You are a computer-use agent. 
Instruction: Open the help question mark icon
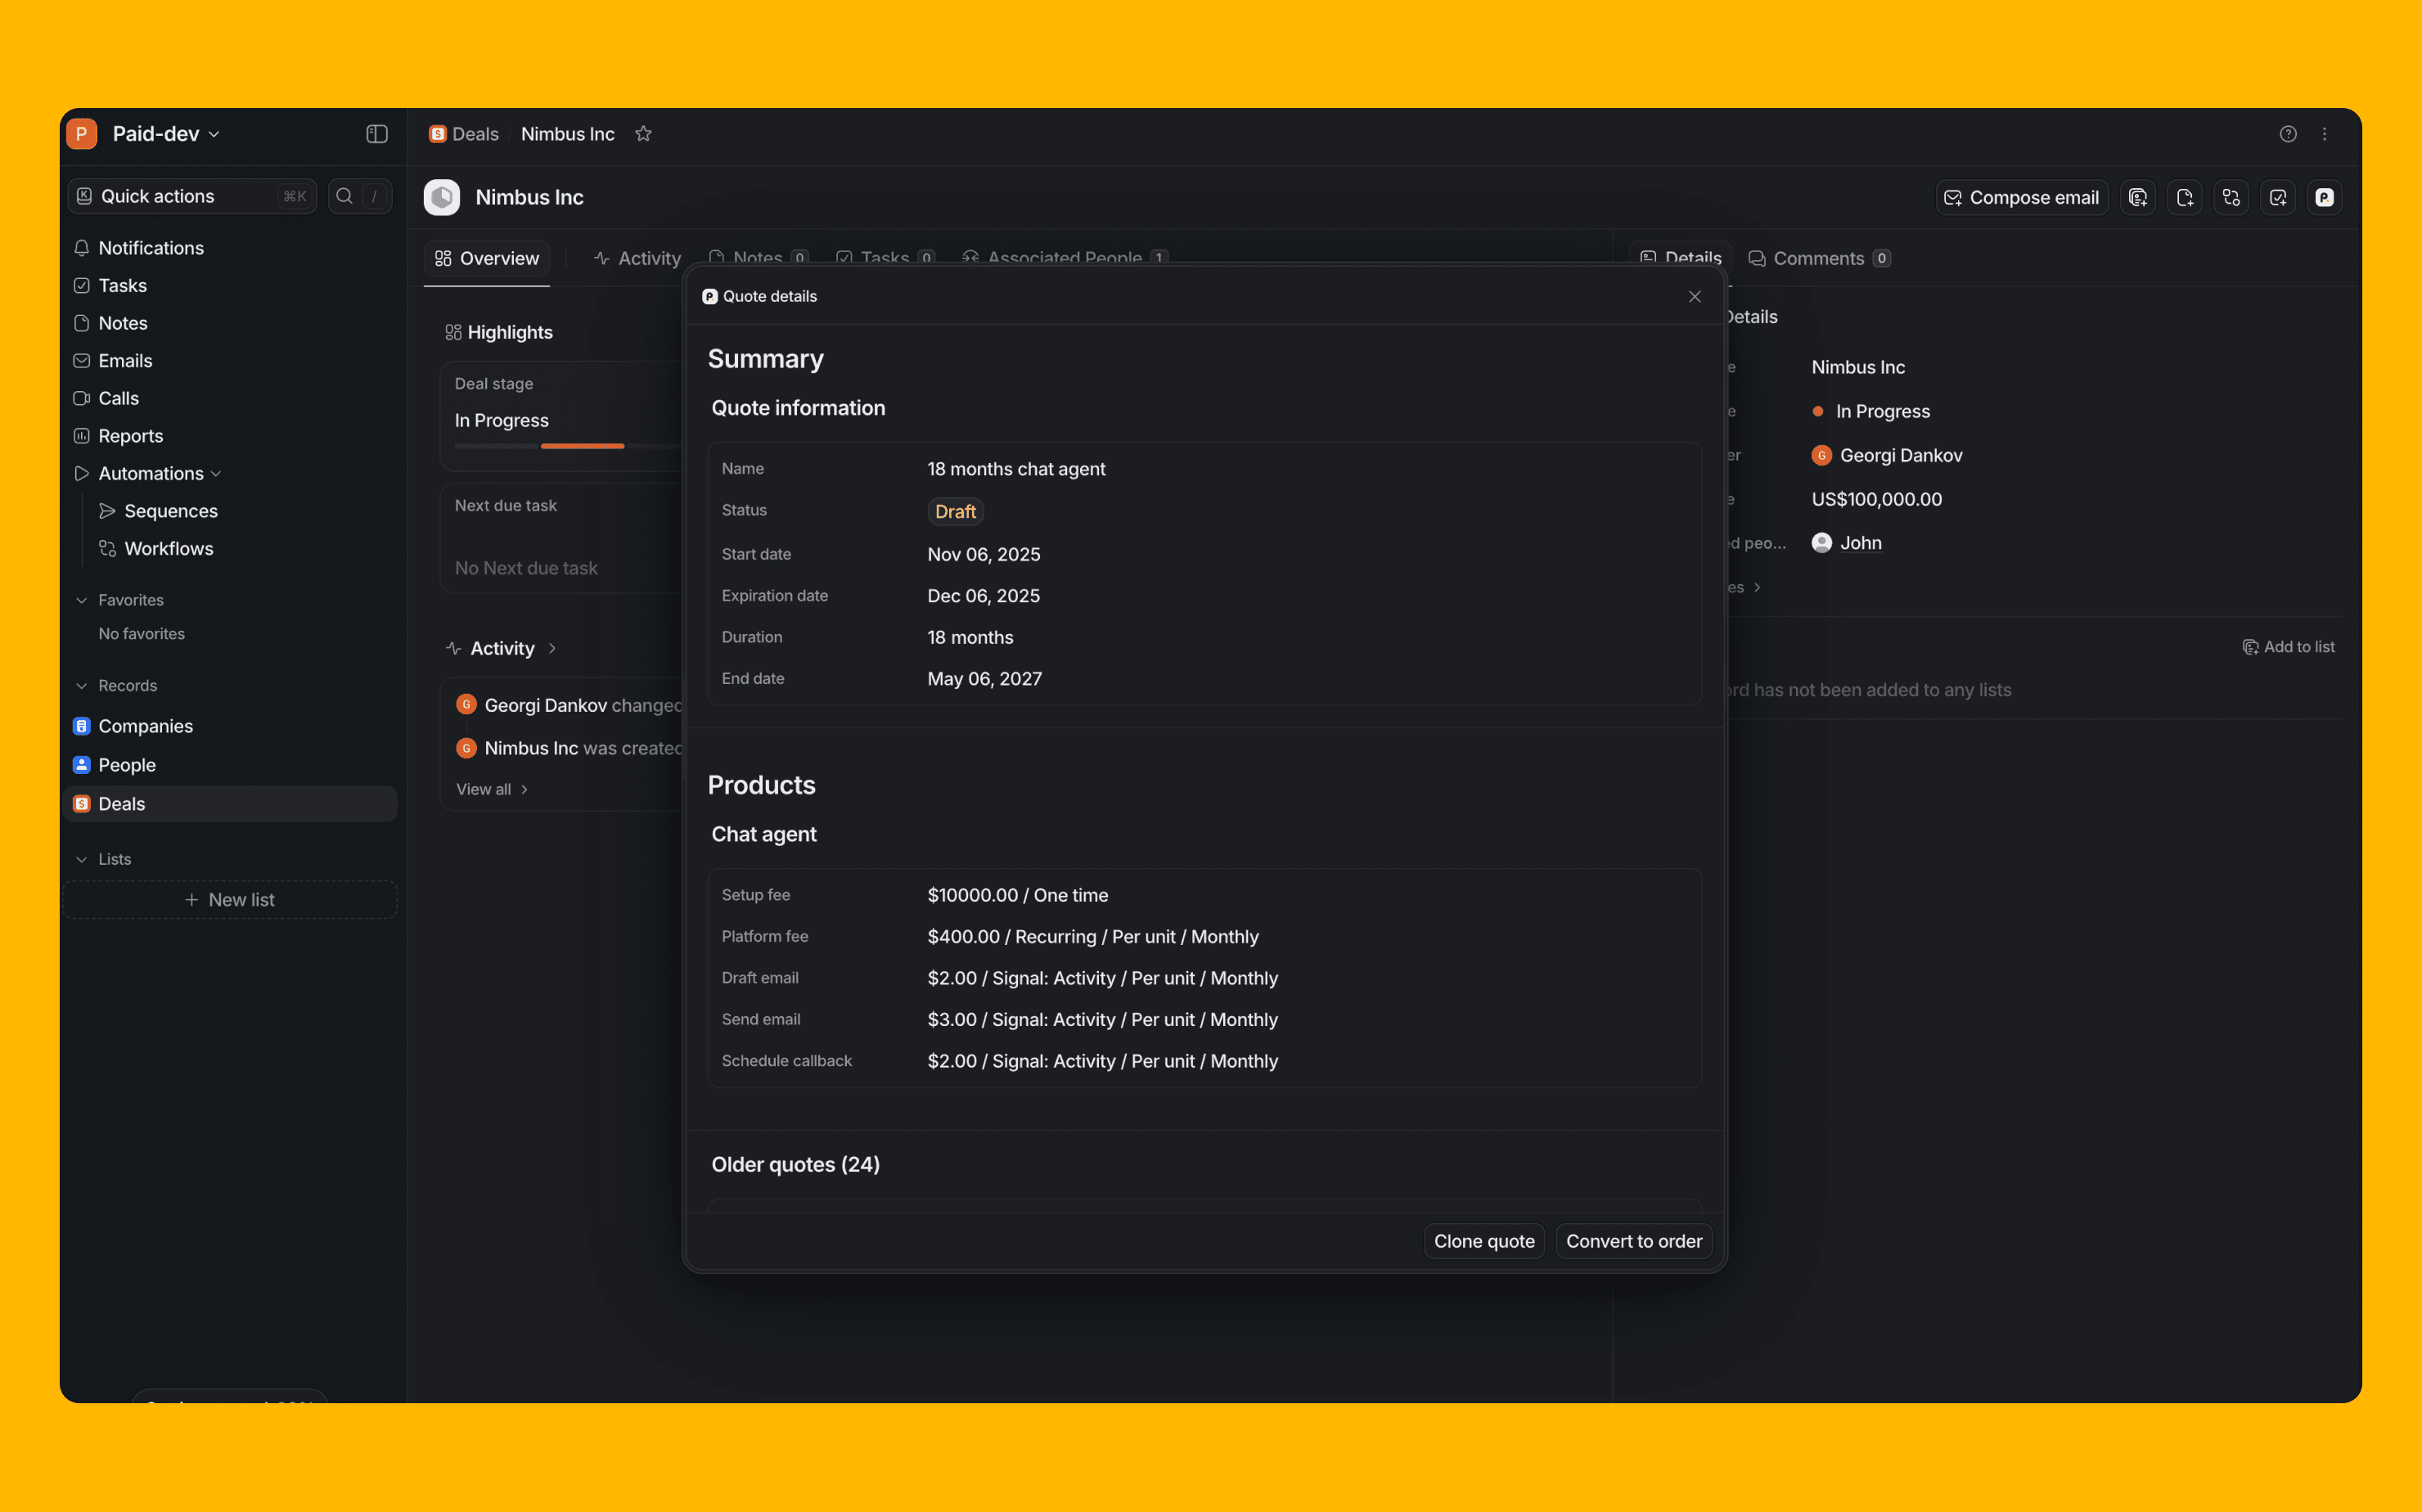[2287, 134]
